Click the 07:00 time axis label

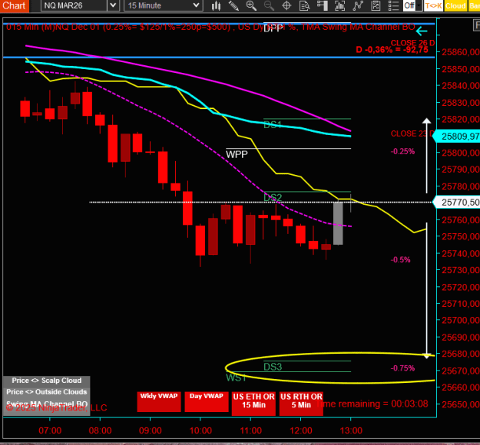[50, 430]
